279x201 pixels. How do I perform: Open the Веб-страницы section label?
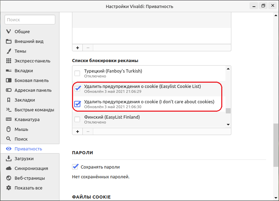pyautogui.click(x=30, y=178)
